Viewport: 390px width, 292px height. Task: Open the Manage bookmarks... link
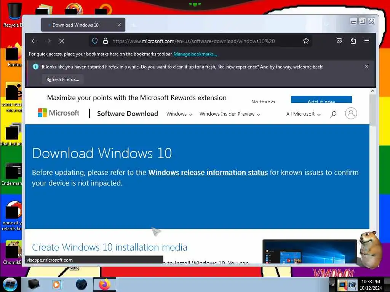coord(195,54)
